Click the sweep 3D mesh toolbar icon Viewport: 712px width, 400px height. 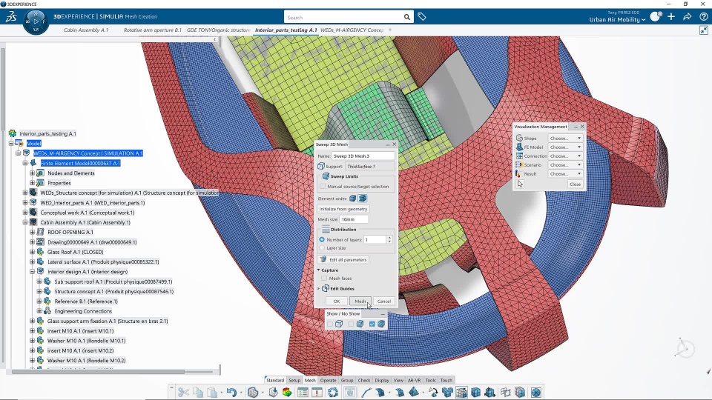[x=462, y=393]
